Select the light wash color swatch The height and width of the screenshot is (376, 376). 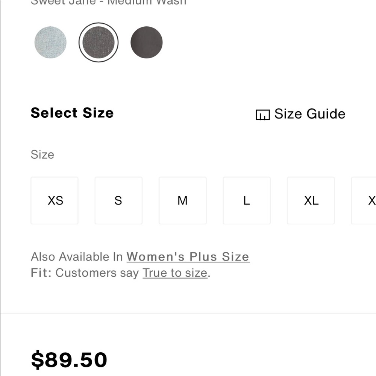click(x=50, y=42)
